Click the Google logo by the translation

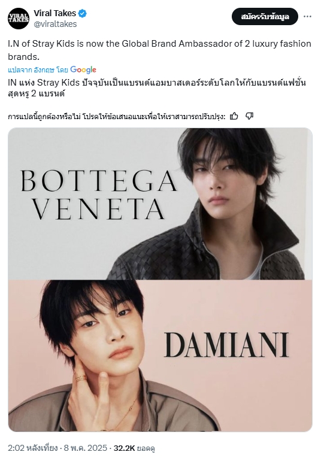click(83, 70)
